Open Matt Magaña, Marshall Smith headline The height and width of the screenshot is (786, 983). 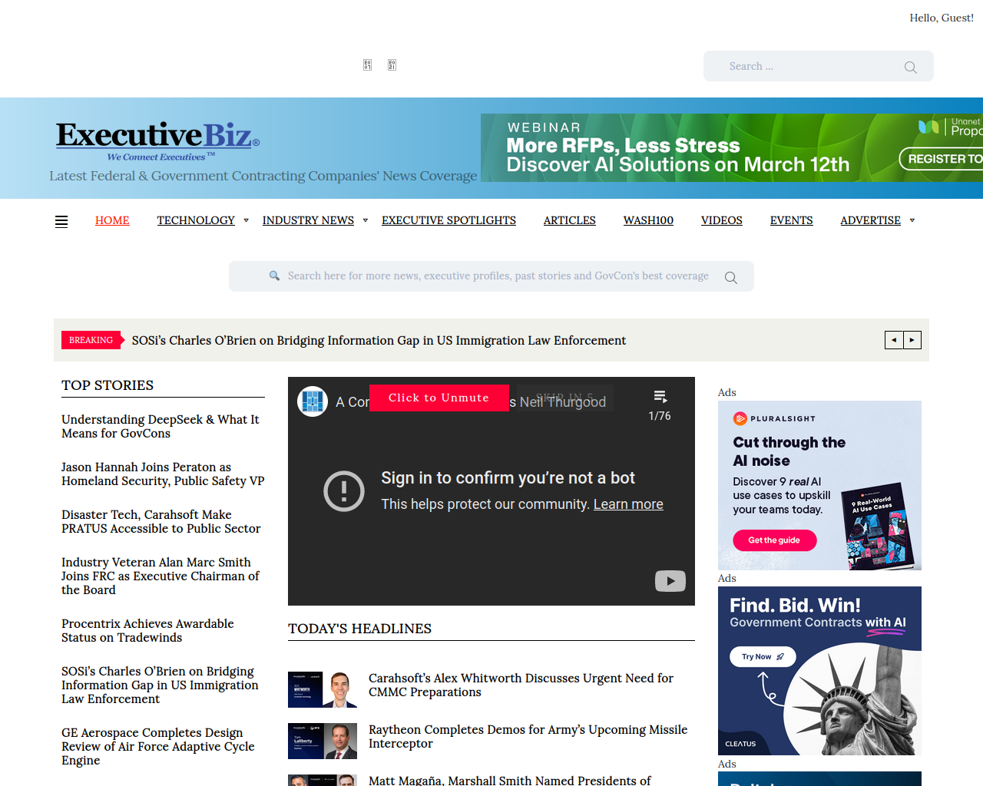click(510, 780)
